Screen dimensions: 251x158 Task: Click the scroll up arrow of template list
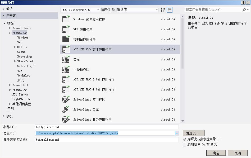click(x=182, y=16)
